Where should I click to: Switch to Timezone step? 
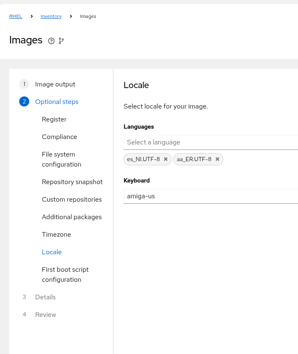point(56,235)
